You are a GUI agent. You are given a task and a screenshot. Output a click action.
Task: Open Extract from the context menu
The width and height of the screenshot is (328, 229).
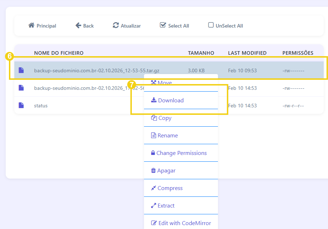[x=165, y=205]
